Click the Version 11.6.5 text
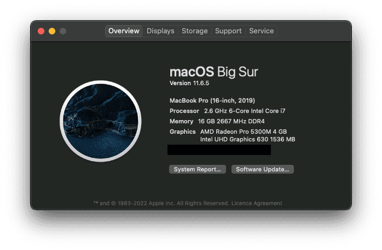 coord(188,83)
